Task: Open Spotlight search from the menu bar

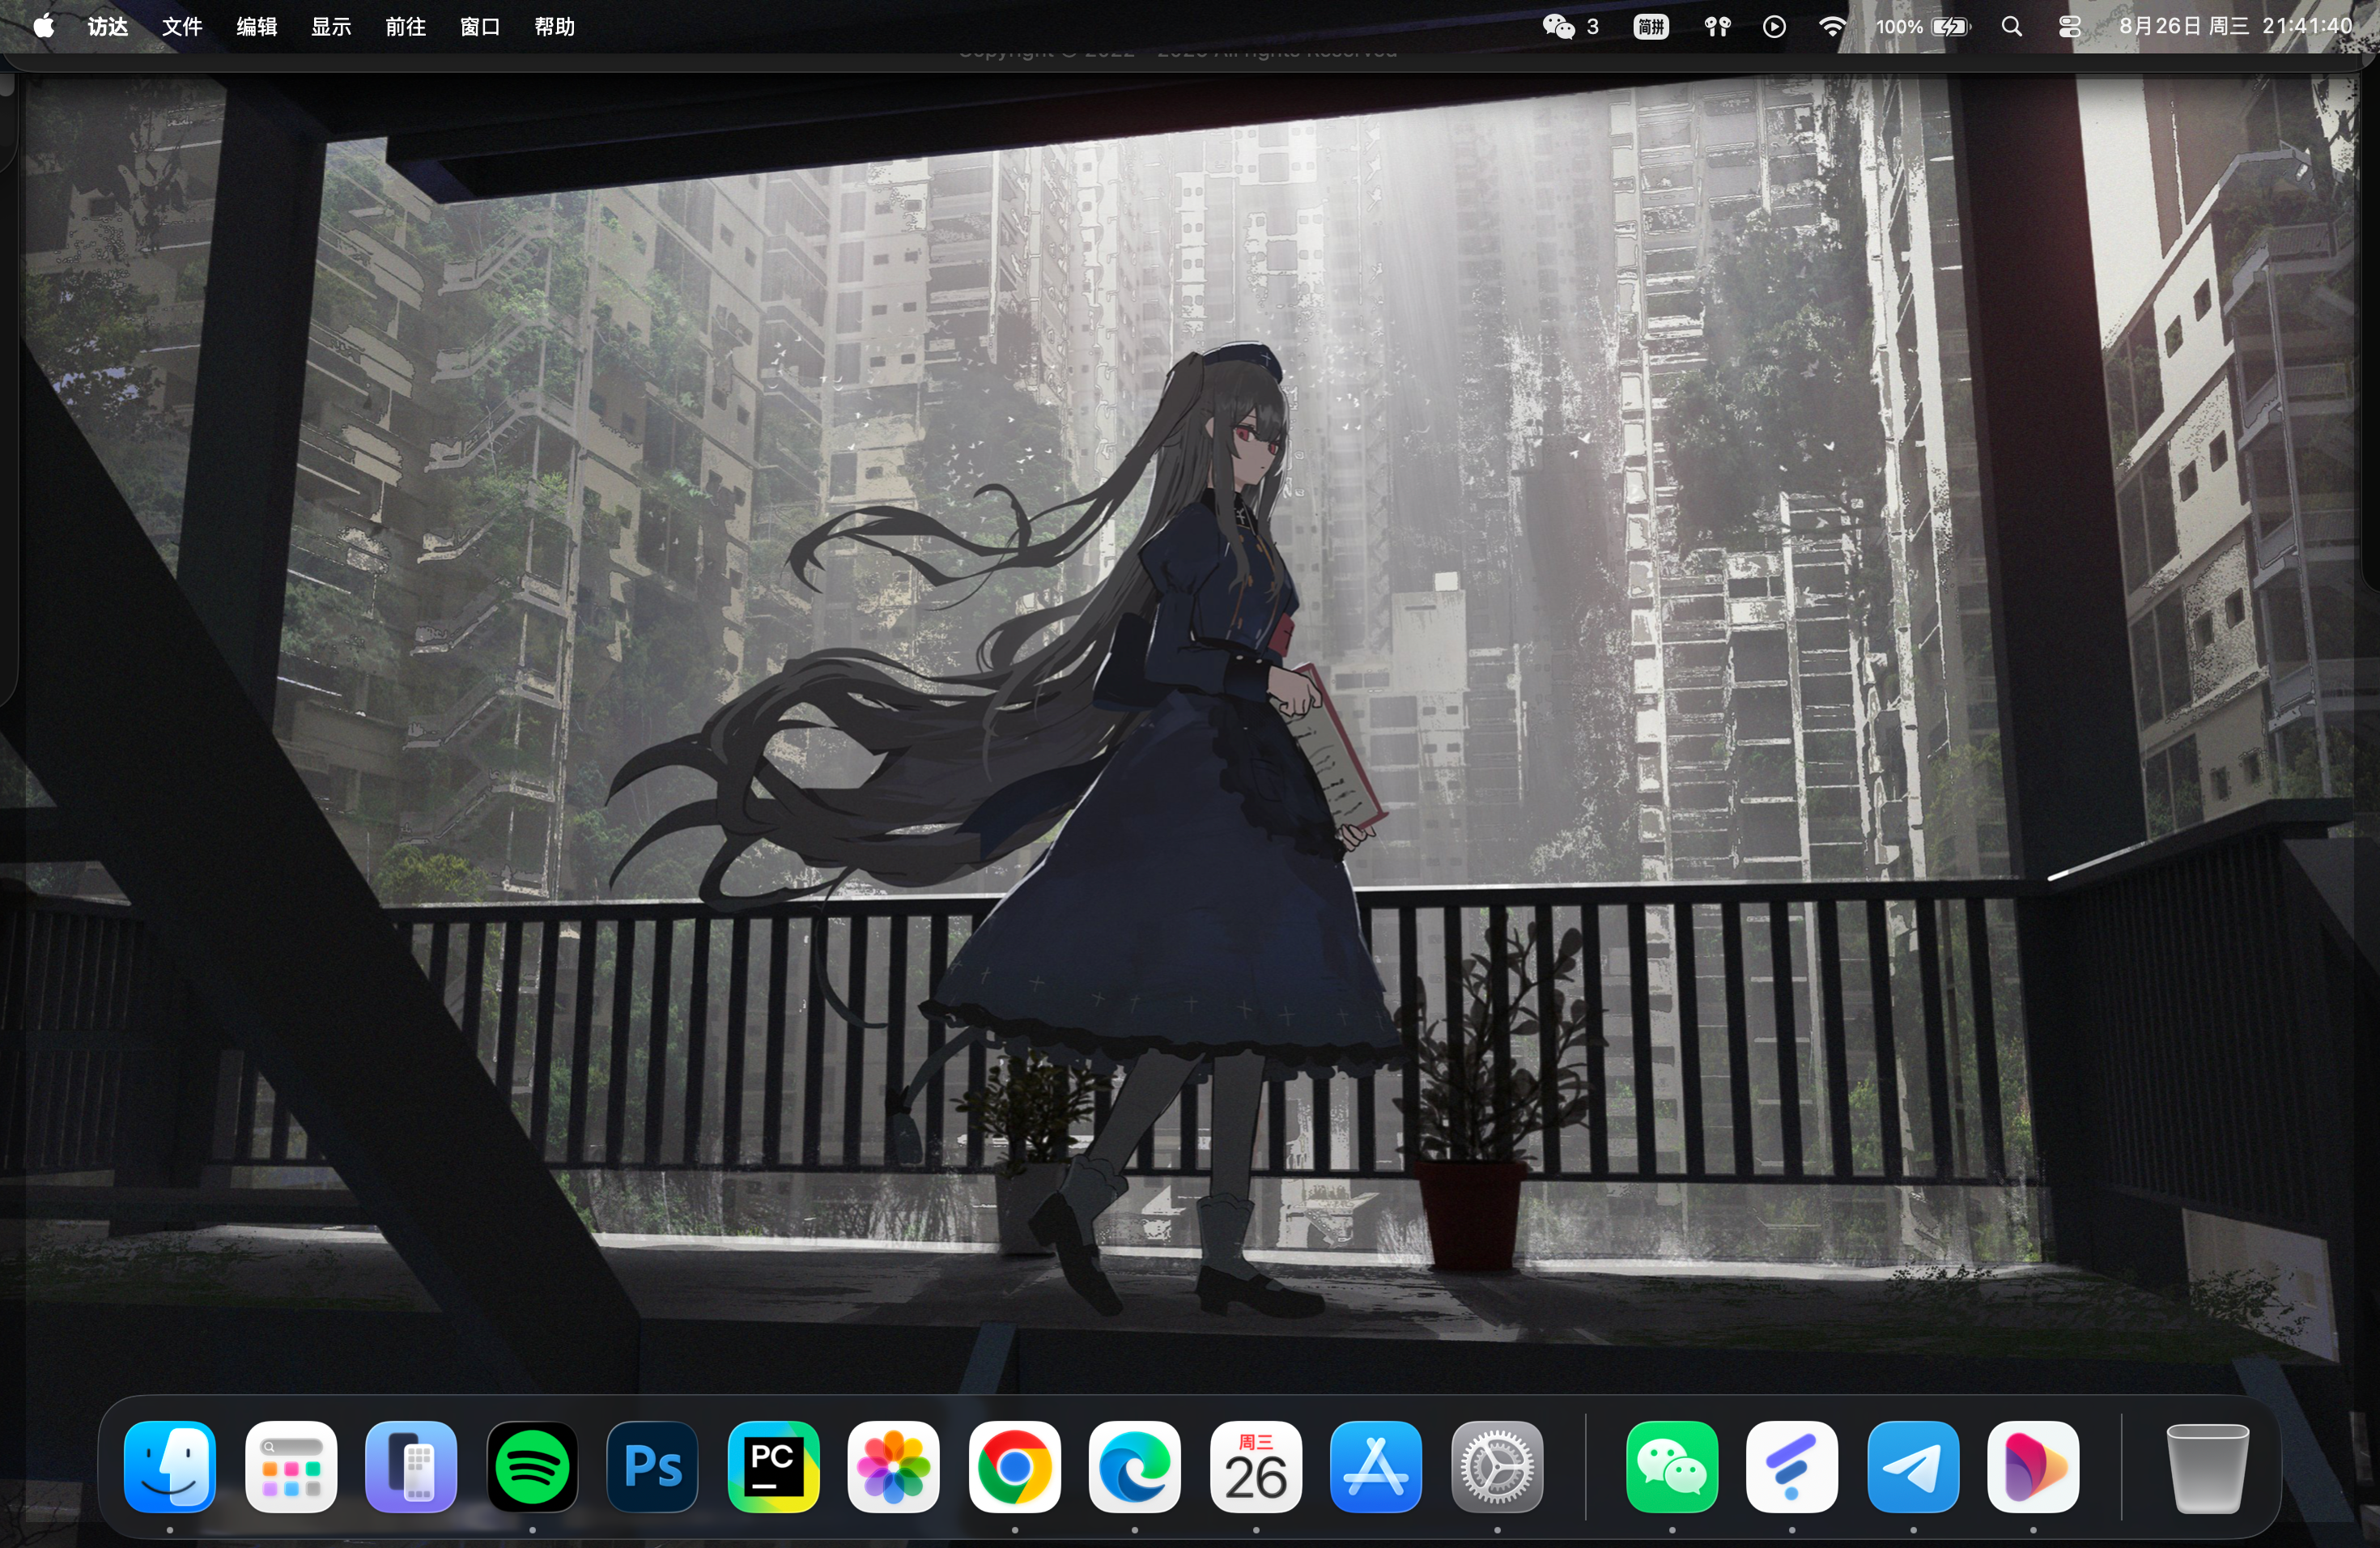Action: coord(2012,26)
